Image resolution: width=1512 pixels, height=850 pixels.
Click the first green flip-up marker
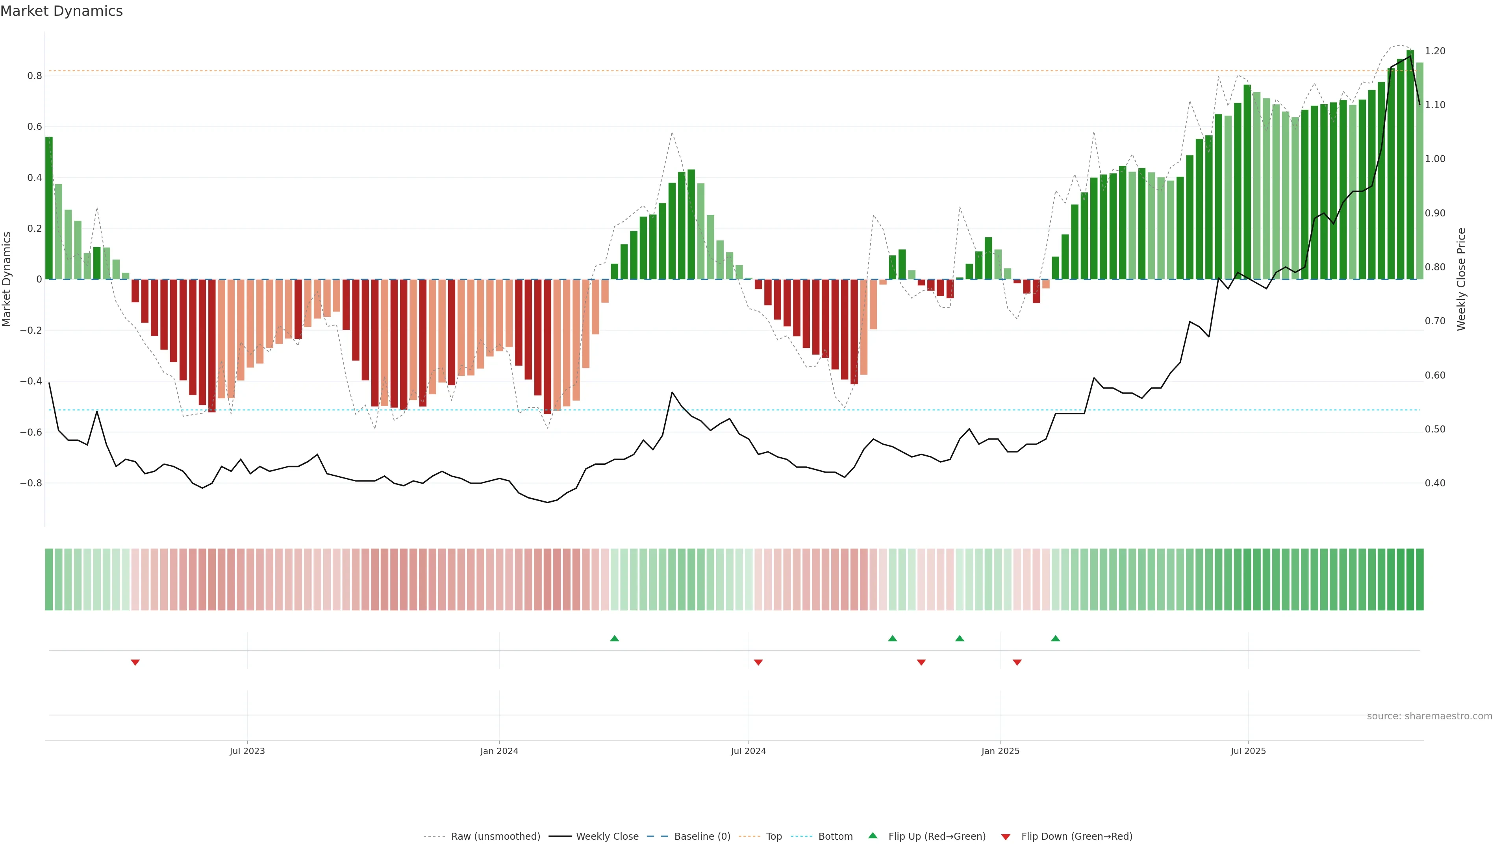coord(615,638)
